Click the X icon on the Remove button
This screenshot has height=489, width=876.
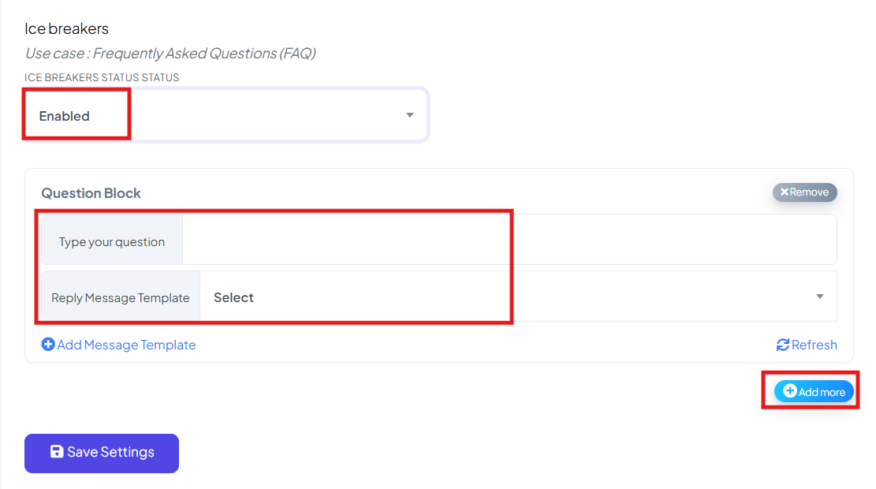[x=785, y=192]
